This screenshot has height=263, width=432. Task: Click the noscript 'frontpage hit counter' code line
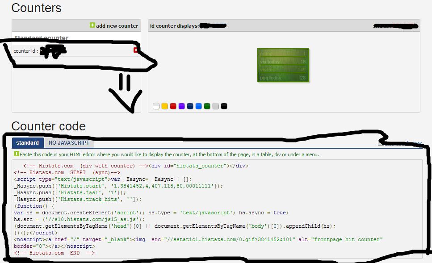click(198, 242)
